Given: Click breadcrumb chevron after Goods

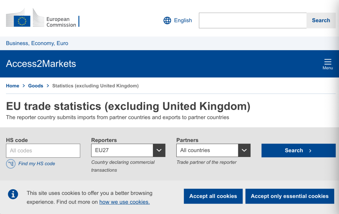Looking at the screenshot, I should click(48, 86).
